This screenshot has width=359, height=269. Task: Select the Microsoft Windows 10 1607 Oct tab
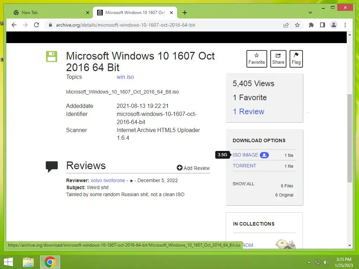pyautogui.click(x=135, y=13)
